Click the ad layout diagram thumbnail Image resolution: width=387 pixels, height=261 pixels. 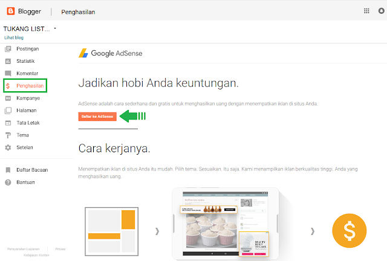click(111, 231)
